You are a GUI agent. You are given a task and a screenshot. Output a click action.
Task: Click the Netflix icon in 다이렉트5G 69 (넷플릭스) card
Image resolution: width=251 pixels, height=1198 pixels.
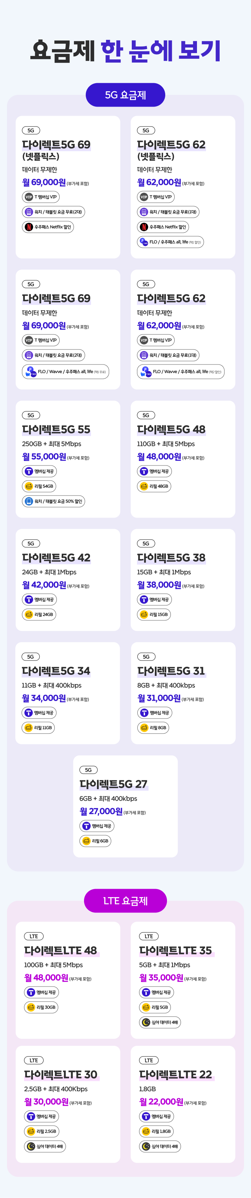tap(29, 227)
